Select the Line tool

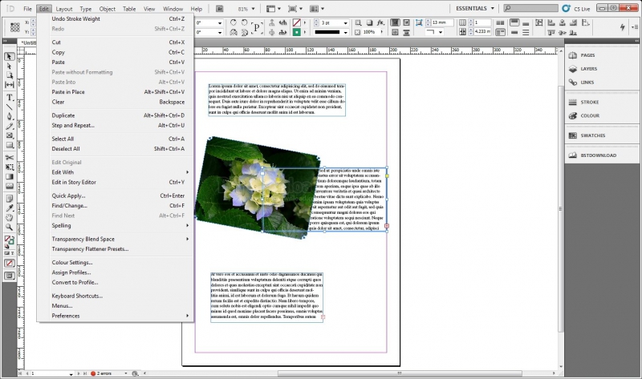[9, 107]
